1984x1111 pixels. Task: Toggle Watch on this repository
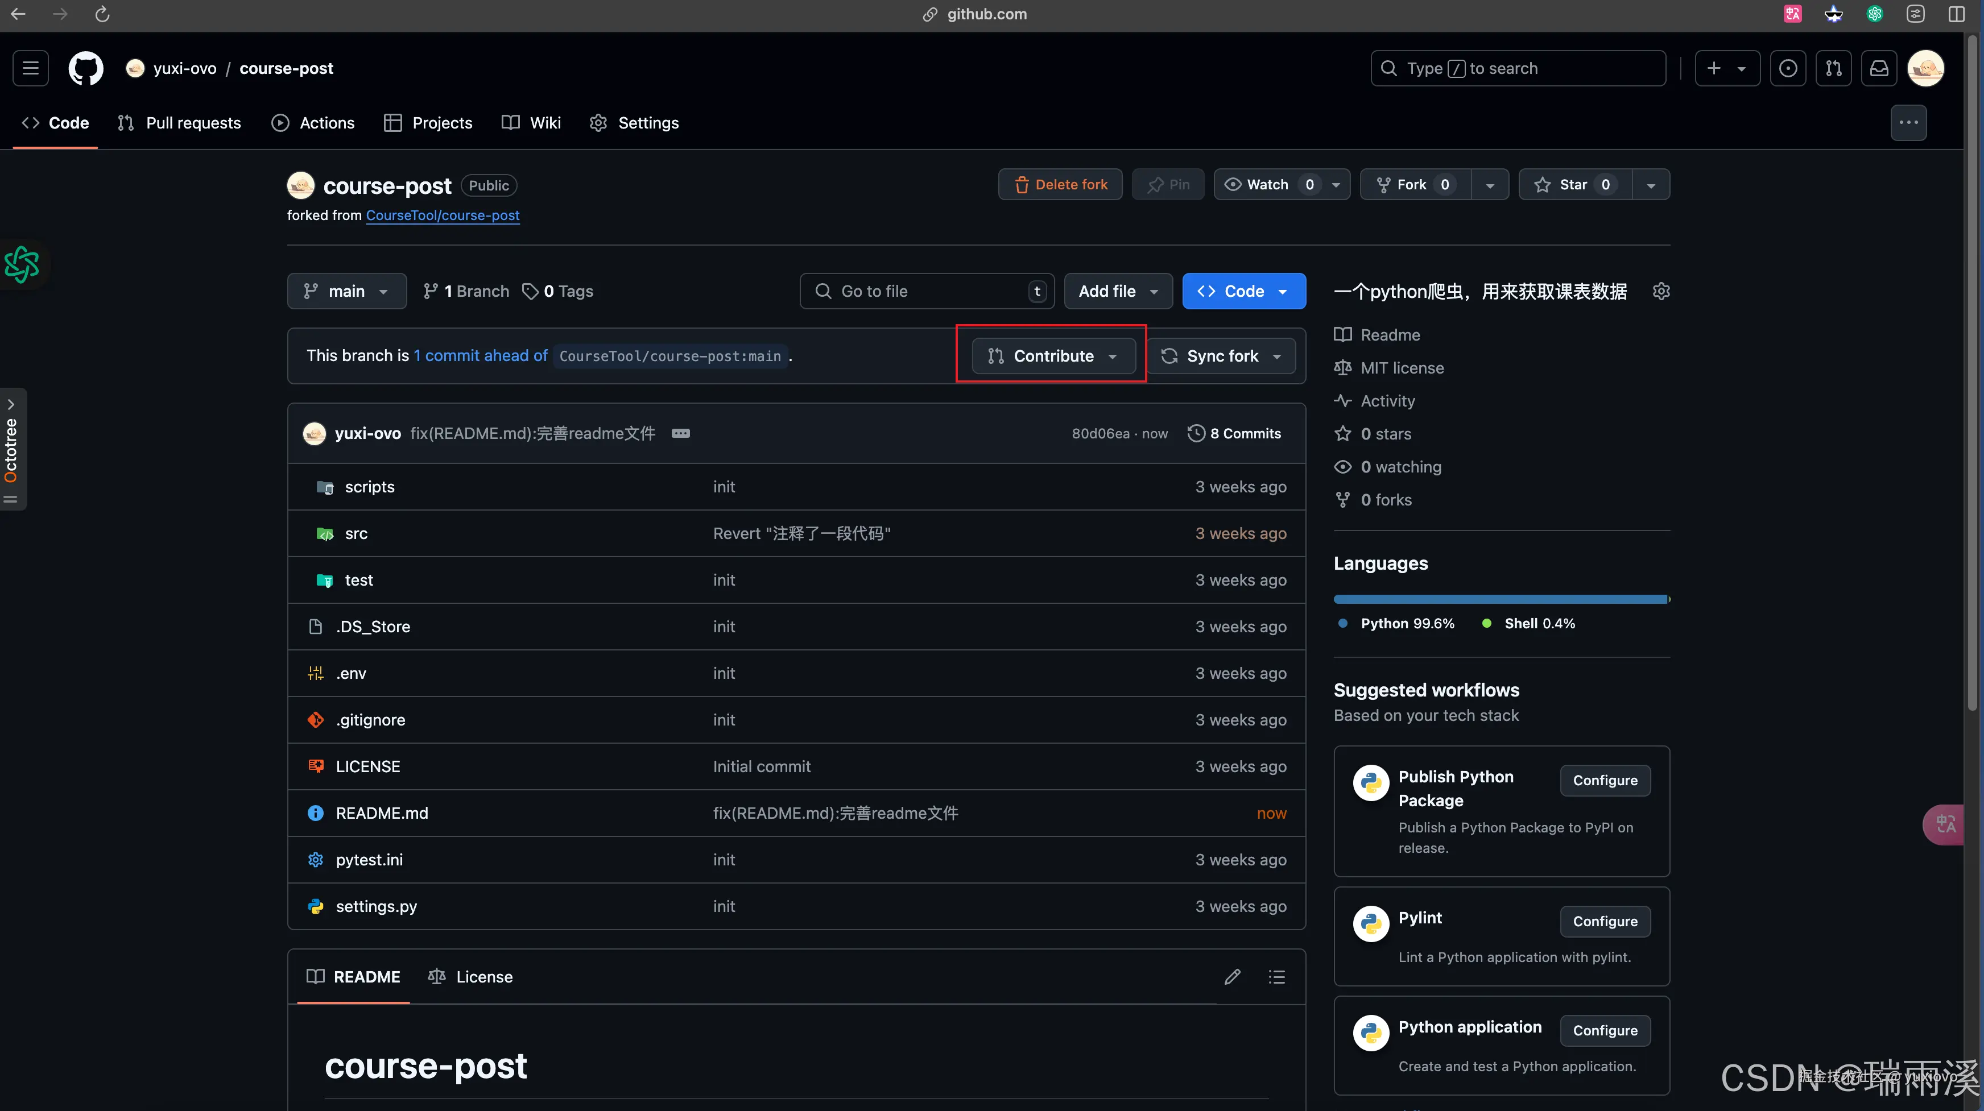(x=1268, y=185)
